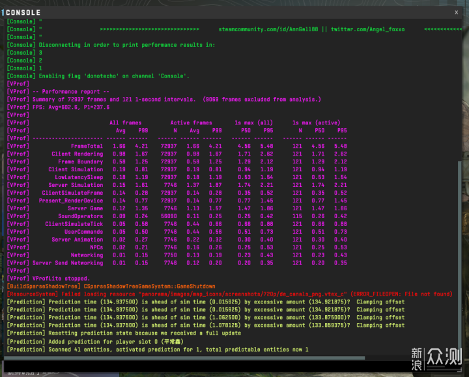Click the '1s max (active)' column header
Screen dimensions: 469x377
tap(316, 122)
